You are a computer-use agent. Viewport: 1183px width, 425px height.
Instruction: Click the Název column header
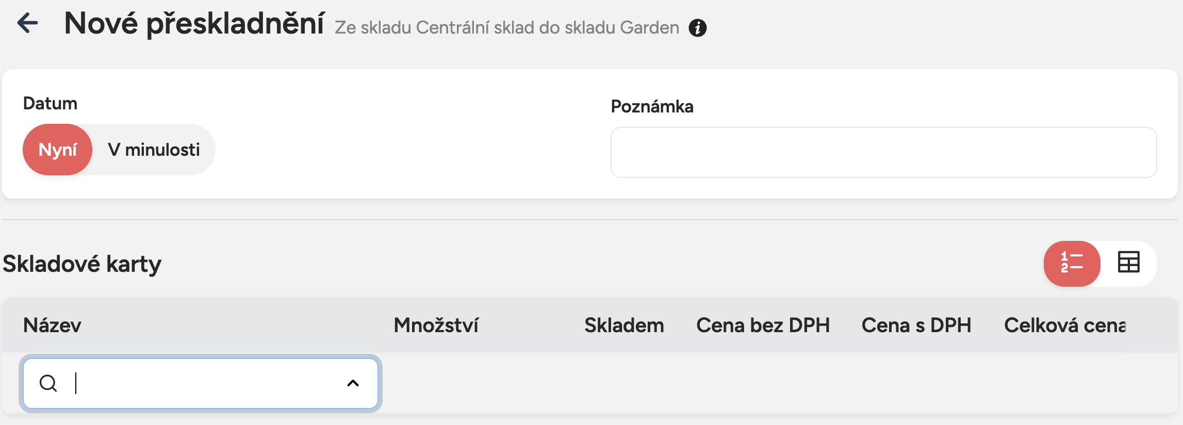[x=52, y=325]
